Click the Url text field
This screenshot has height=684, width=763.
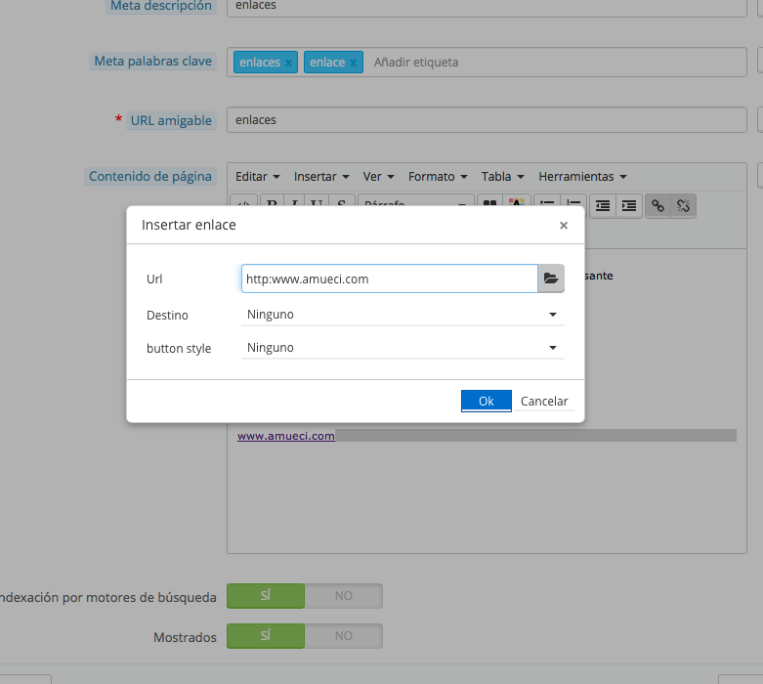389,278
